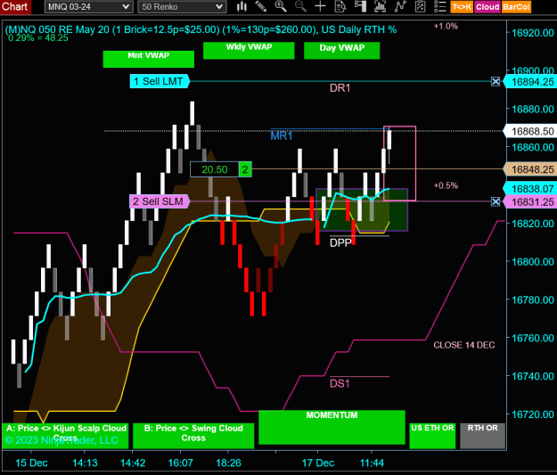Toggle the BarCol orange button
The image size is (557, 475).
pyautogui.click(x=516, y=7)
